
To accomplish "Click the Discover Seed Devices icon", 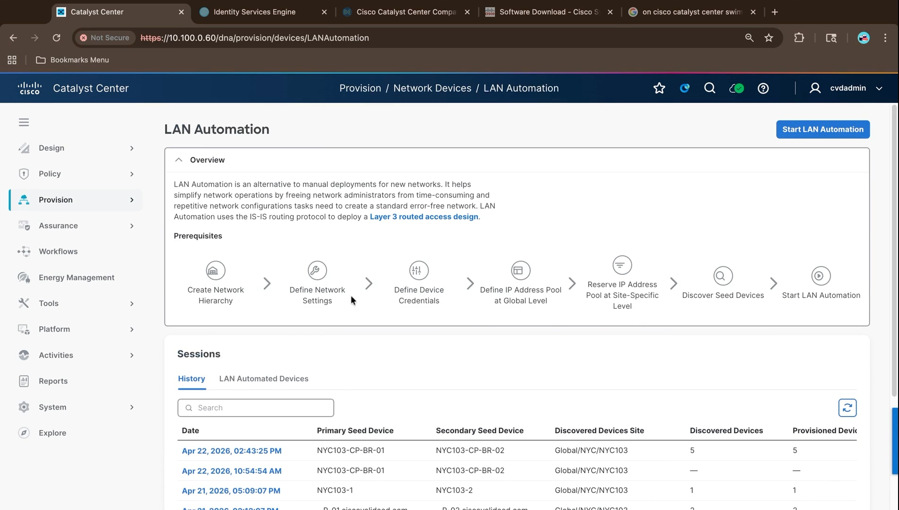I will click(723, 276).
